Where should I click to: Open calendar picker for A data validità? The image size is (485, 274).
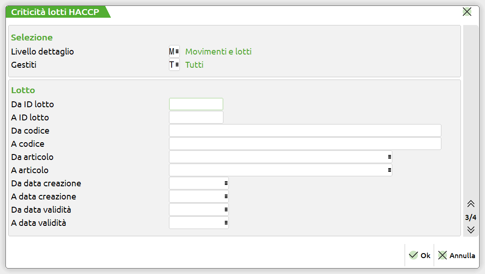[226, 223]
